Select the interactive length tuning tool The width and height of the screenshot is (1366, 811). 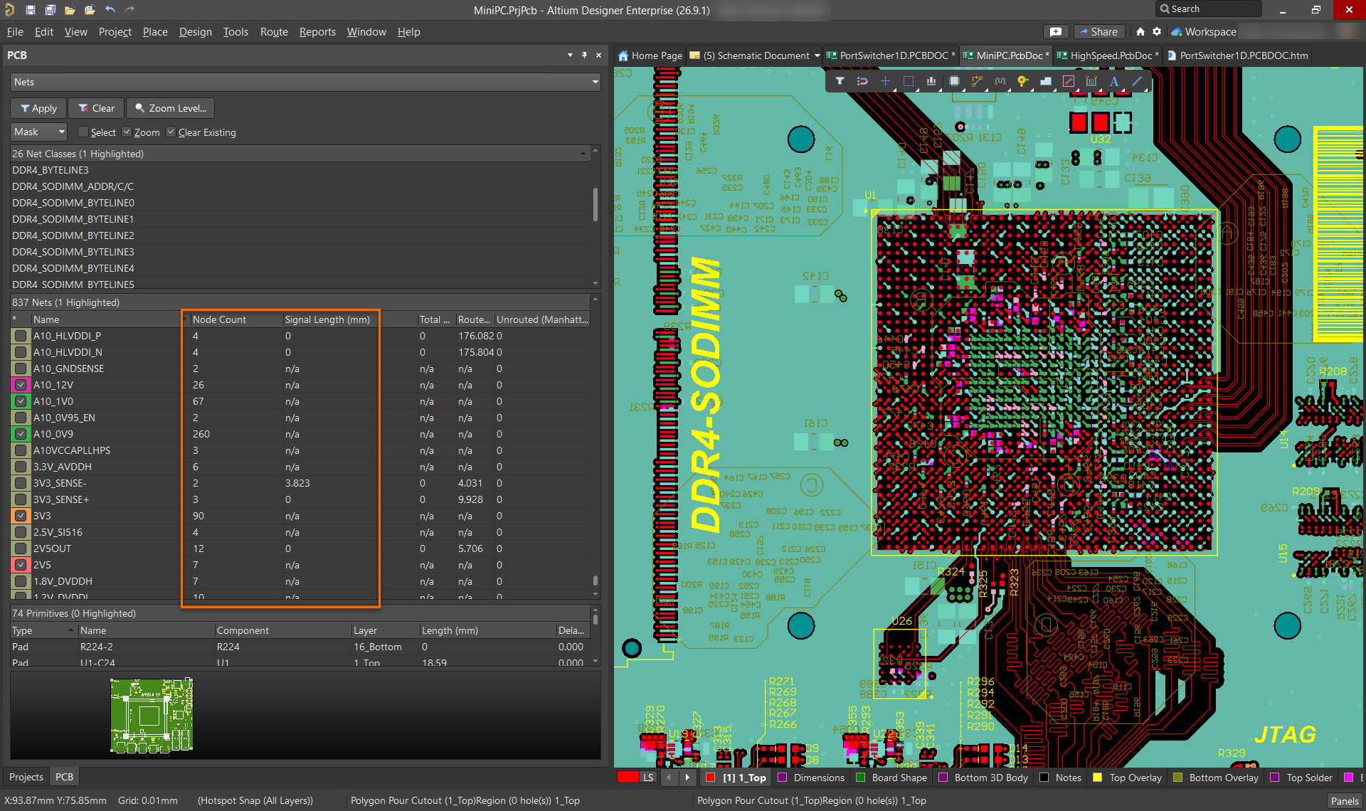click(1000, 81)
